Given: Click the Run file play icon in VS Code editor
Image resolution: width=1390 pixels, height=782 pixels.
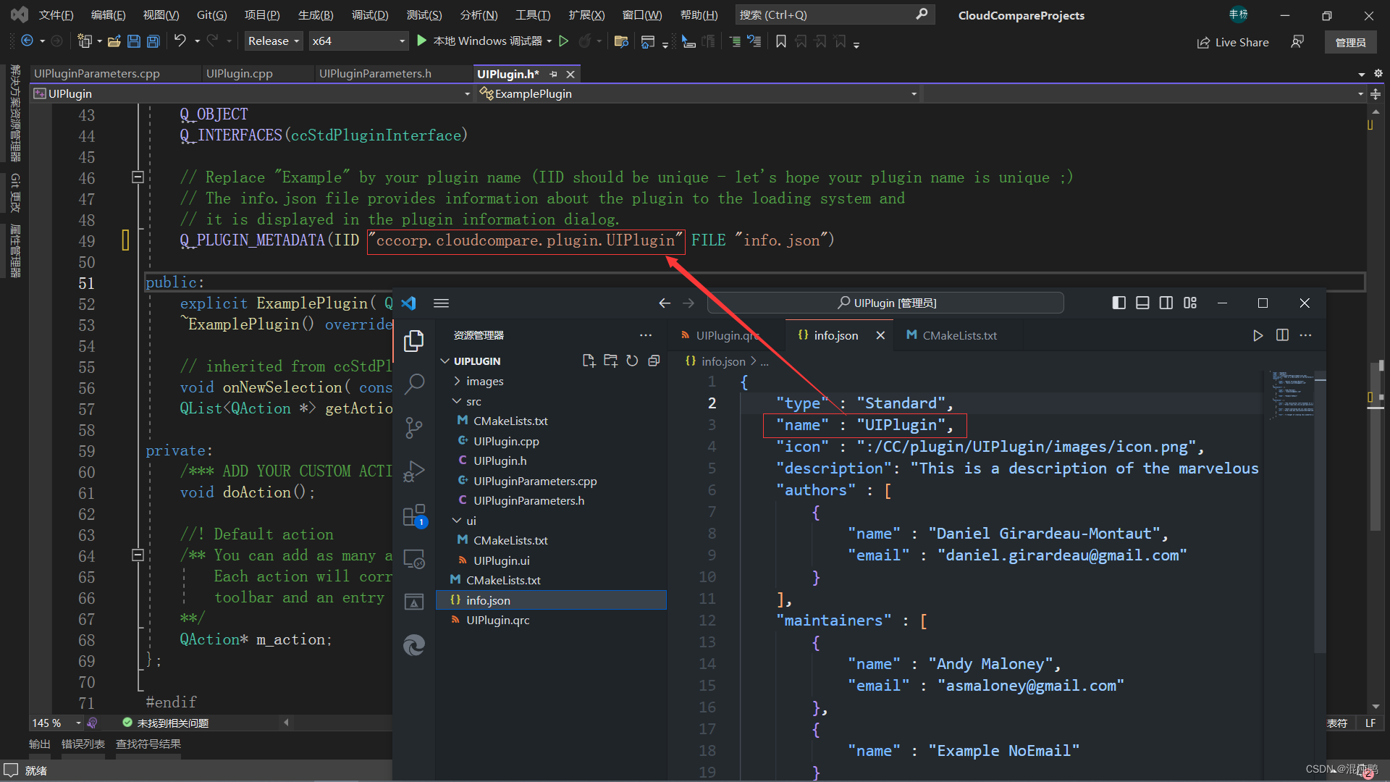Looking at the screenshot, I should [x=1258, y=335].
